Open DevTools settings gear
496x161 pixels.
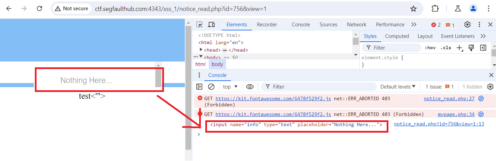click(467, 25)
